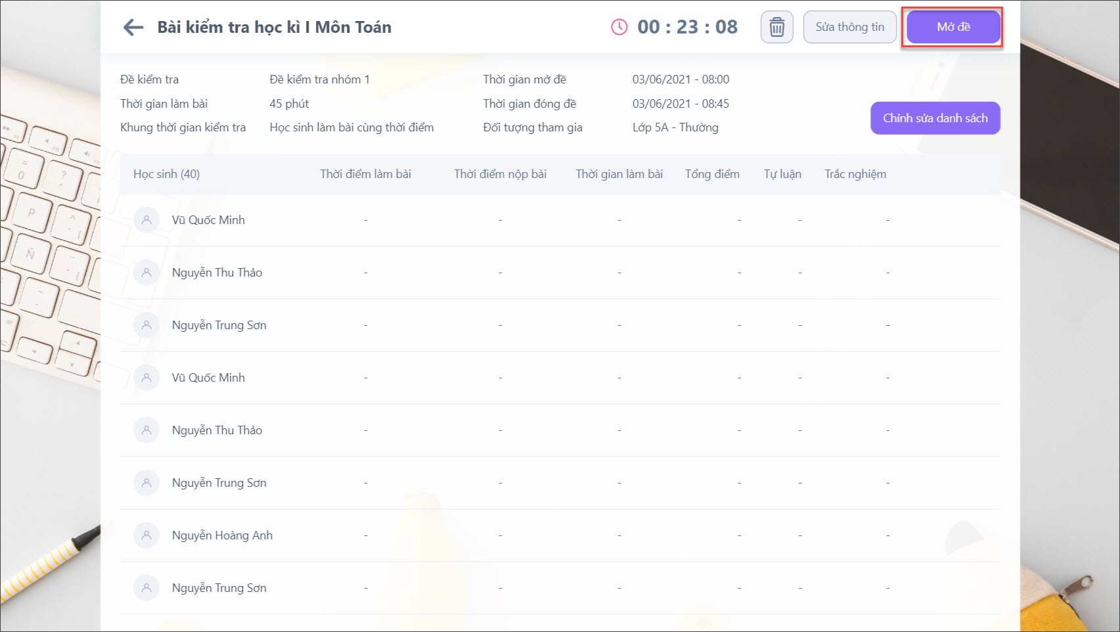
Task: Click opening time '03/06/2021 - 08:00'
Action: tap(681, 79)
